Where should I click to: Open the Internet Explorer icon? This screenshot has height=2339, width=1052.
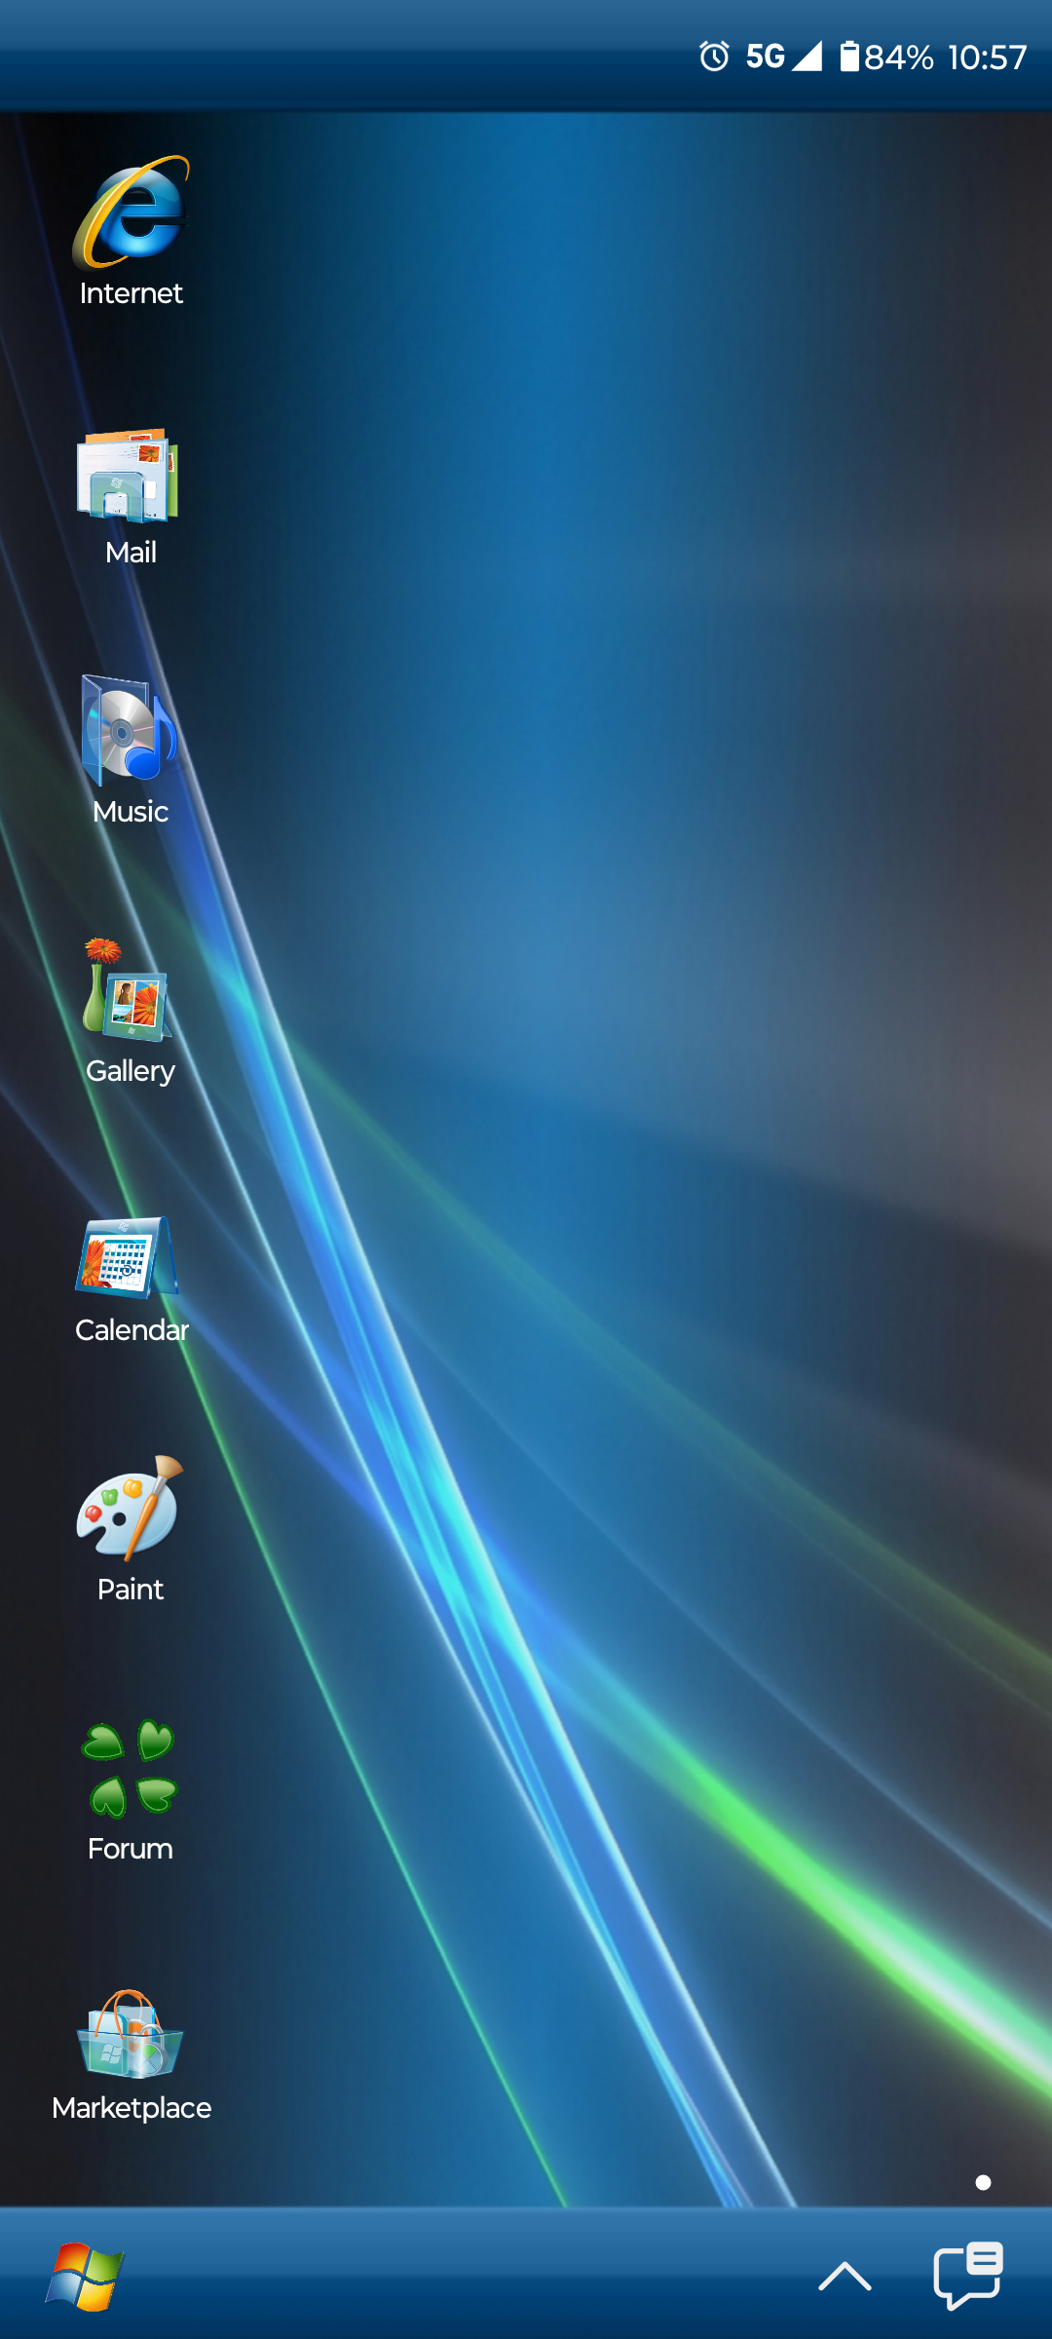(131, 212)
